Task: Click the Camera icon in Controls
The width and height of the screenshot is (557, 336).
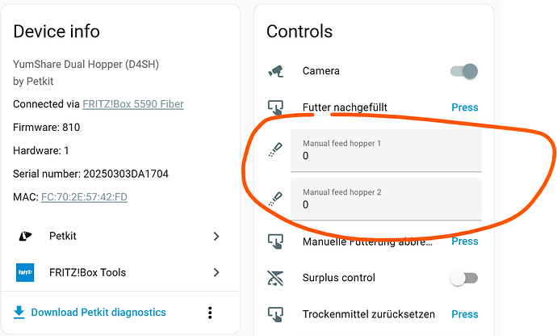Action: click(275, 71)
